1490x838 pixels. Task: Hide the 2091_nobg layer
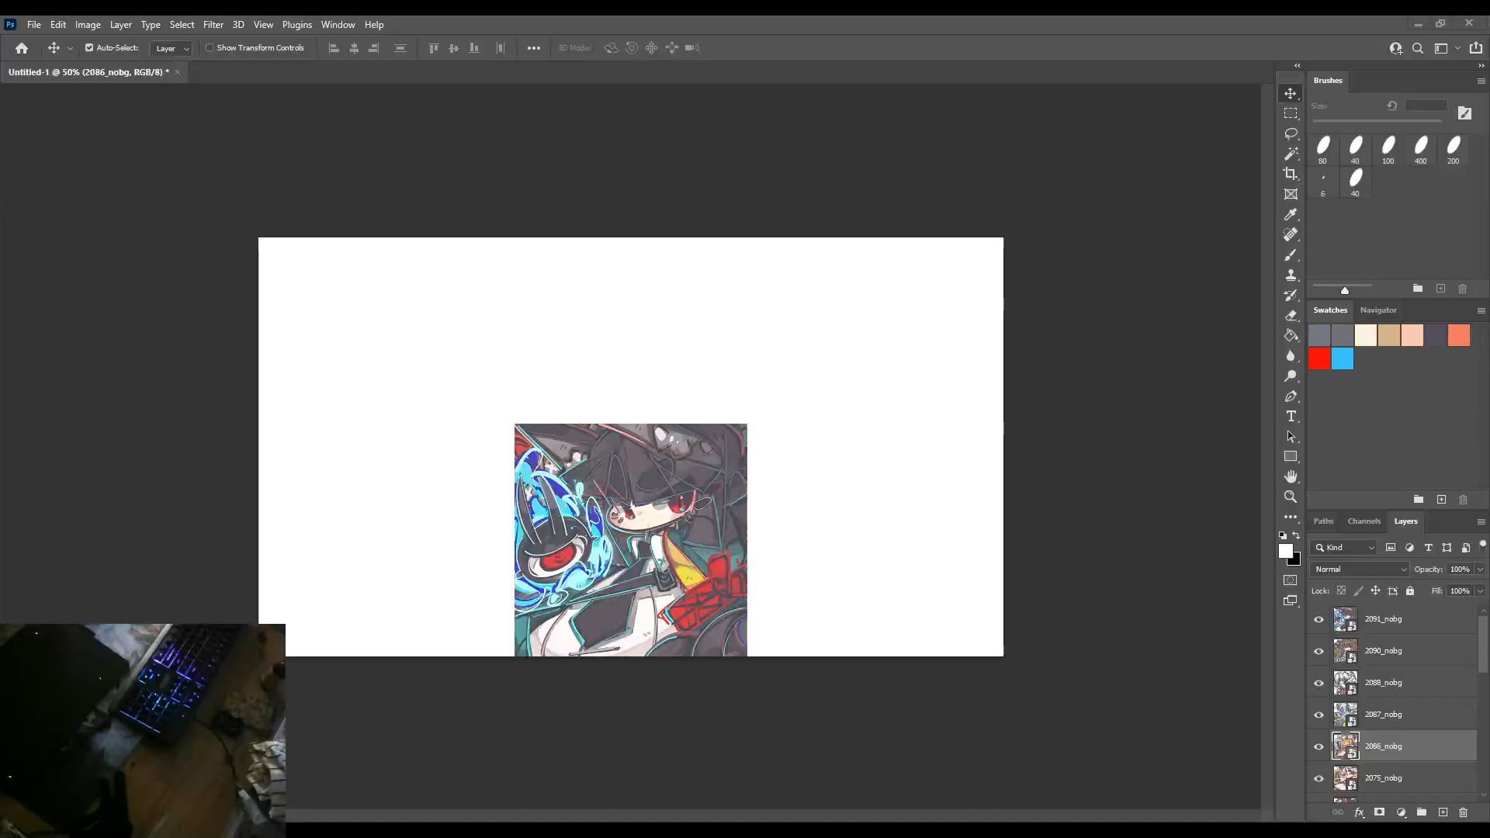pyautogui.click(x=1318, y=619)
